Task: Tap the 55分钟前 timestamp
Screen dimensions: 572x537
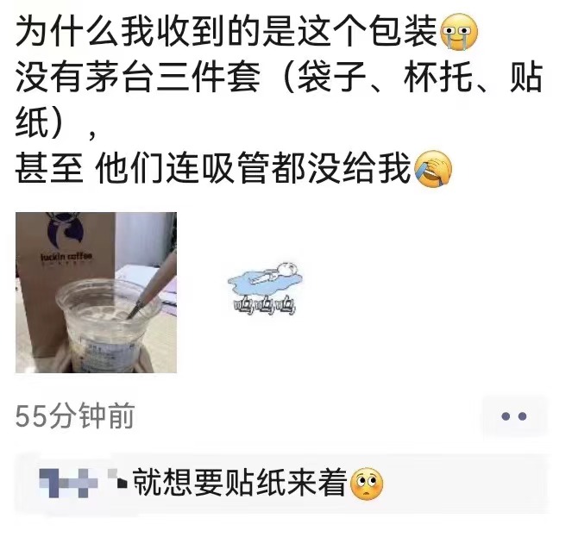Action: (75, 416)
